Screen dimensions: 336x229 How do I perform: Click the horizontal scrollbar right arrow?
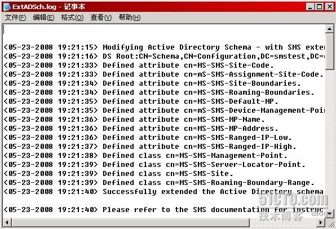click(321, 222)
